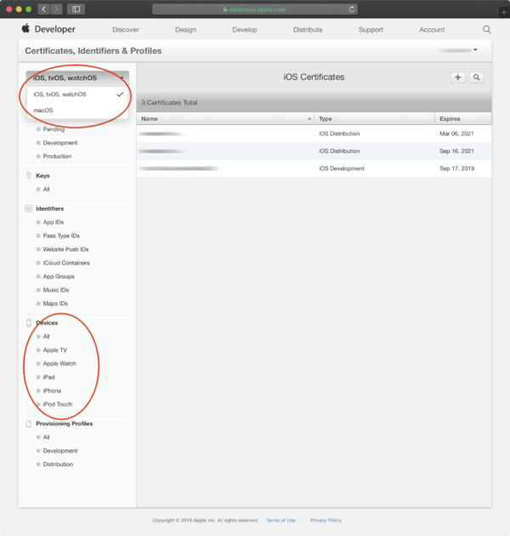The width and height of the screenshot is (510, 536).
Task: Open the Account menu
Action: point(432,30)
